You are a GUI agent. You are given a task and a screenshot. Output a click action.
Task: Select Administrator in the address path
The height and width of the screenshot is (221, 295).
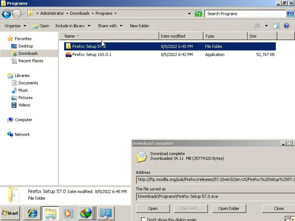click(52, 13)
